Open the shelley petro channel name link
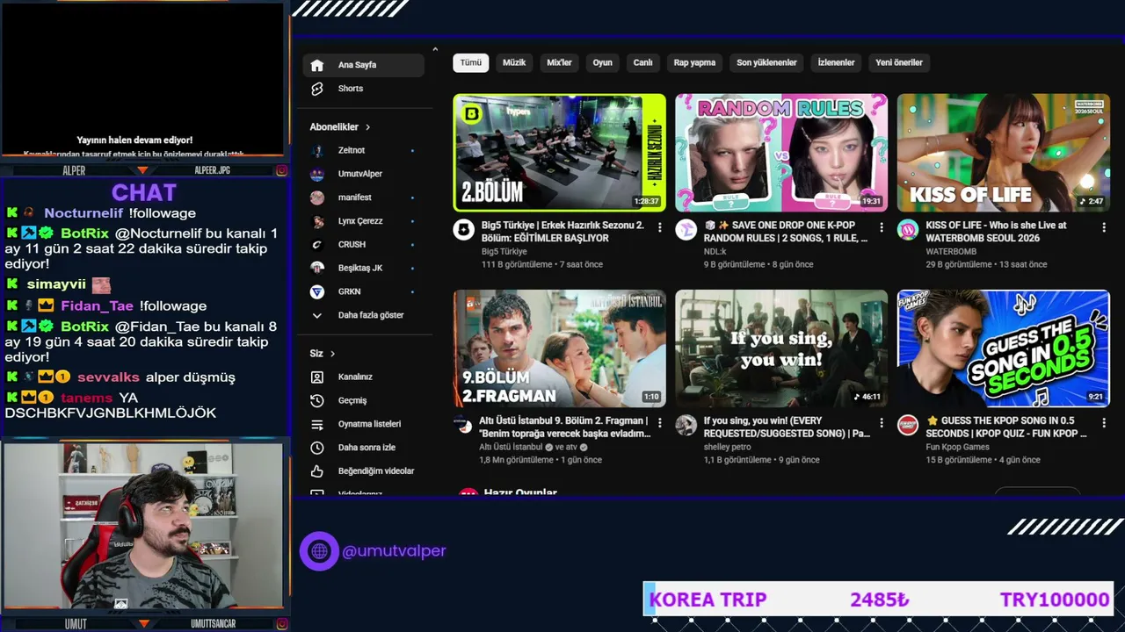1125x632 pixels. coord(727,447)
